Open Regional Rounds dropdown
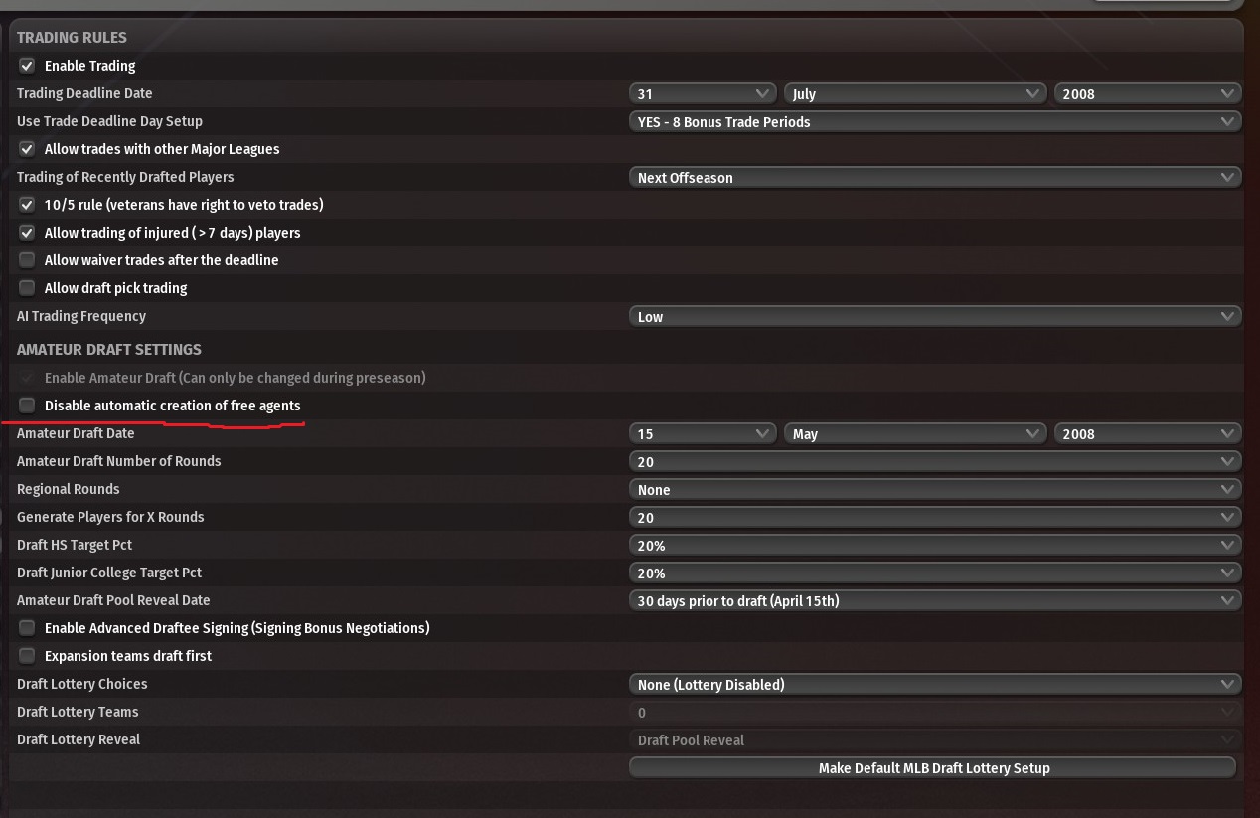1260x818 pixels. coord(934,490)
